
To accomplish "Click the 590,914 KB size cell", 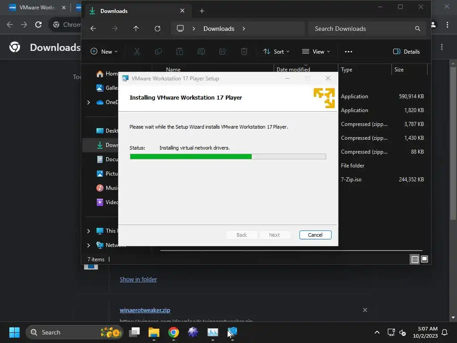I will (x=411, y=96).
